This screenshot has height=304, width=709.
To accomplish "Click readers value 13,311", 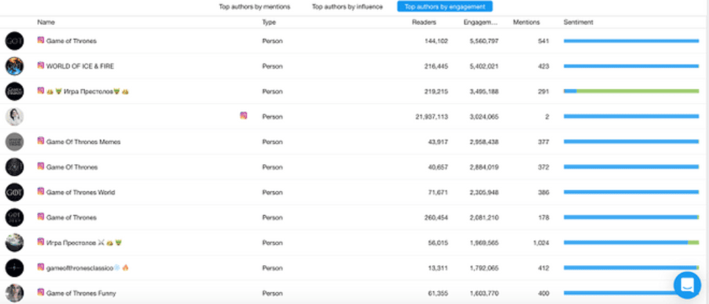I will point(438,268).
